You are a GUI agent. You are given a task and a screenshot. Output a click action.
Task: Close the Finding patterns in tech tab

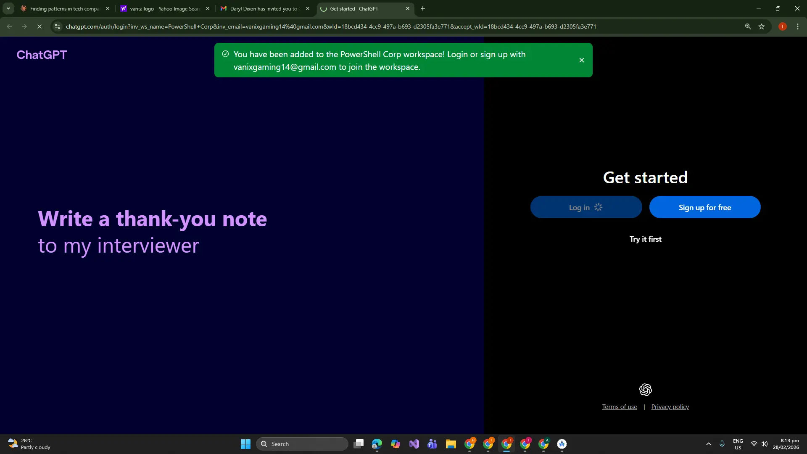click(107, 8)
